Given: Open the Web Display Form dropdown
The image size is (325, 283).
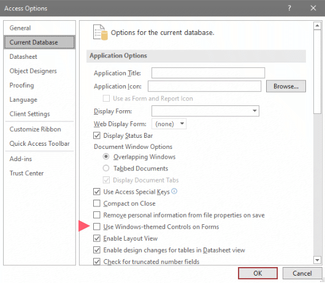Looking at the screenshot, I should point(169,124).
